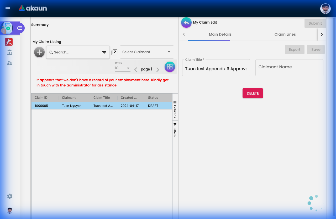This screenshot has height=219, width=336.
Task: Open the Filters panel on the table edge
Action: pyautogui.click(x=175, y=130)
